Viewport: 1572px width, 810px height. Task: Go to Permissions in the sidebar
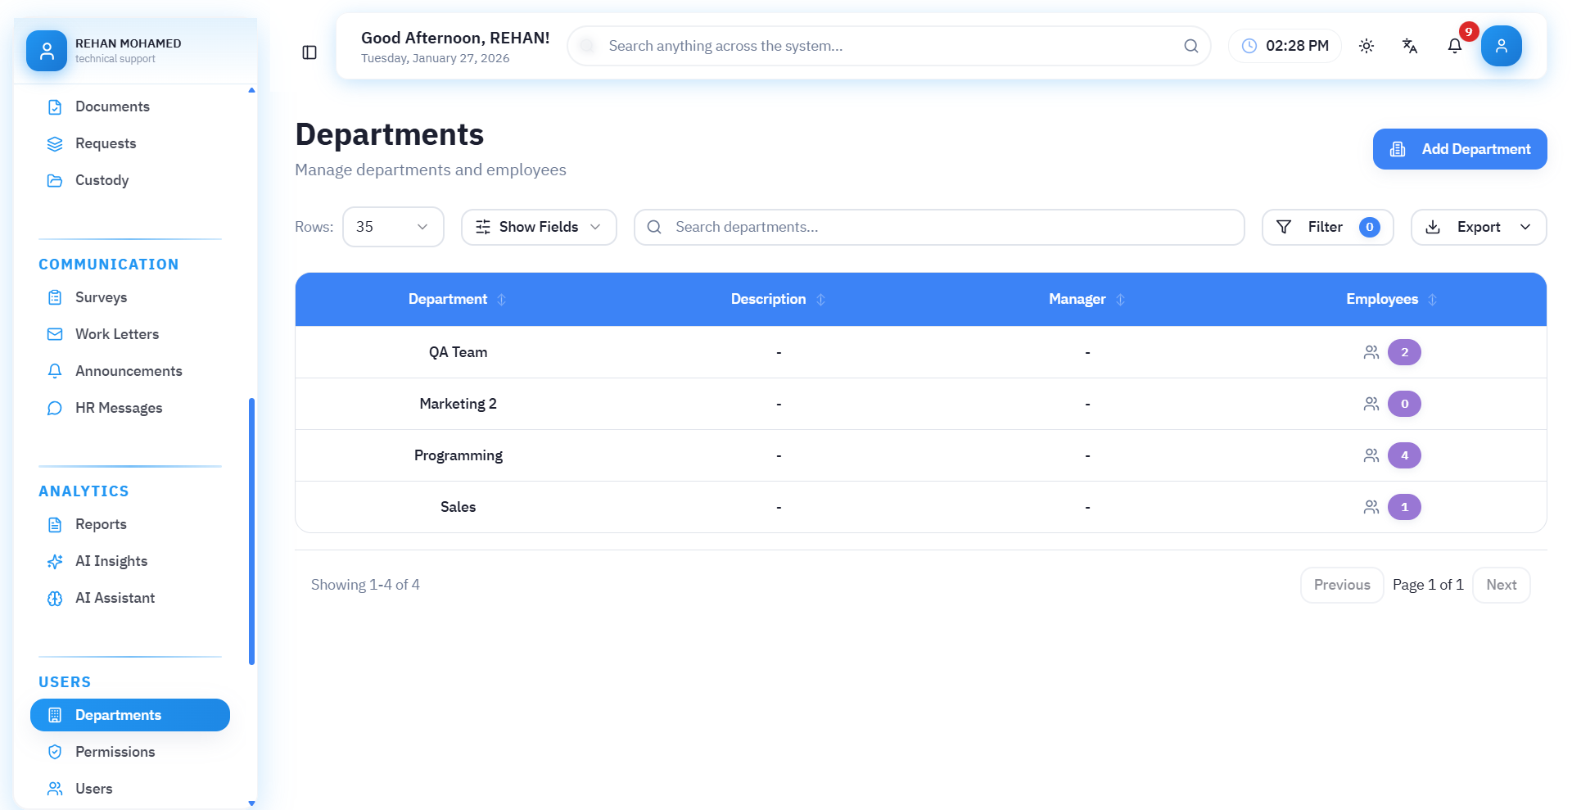point(115,752)
